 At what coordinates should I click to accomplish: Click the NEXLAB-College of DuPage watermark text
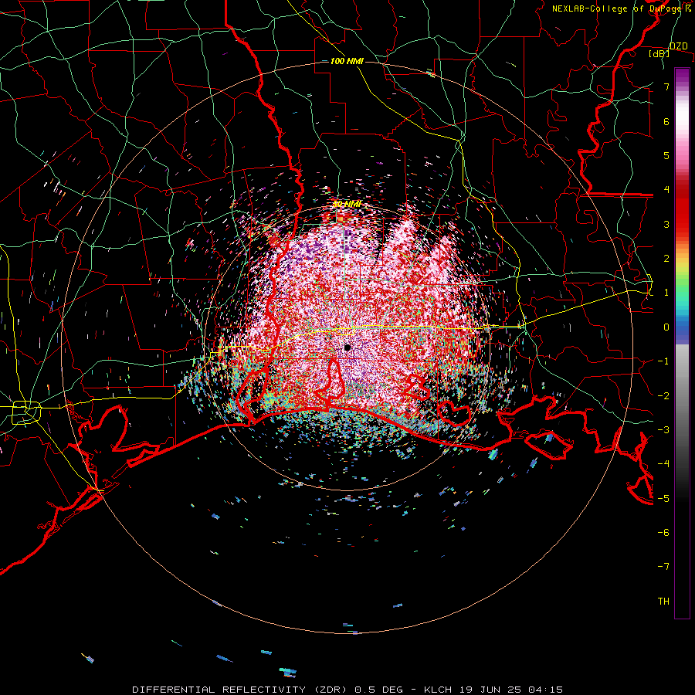click(x=621, y=8)
